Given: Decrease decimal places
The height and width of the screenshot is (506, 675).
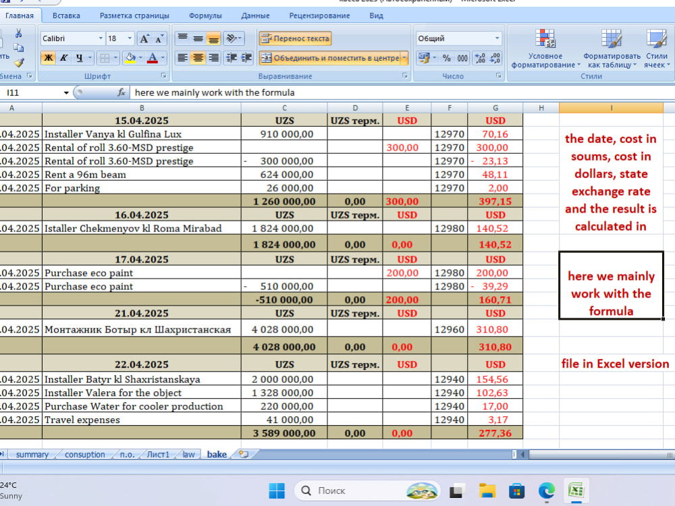Looking at the screenshot, I should [495, 57].
